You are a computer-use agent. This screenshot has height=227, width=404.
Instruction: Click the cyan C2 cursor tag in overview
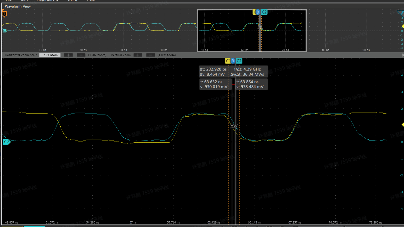pyautogui.click(x=264, y=12)
